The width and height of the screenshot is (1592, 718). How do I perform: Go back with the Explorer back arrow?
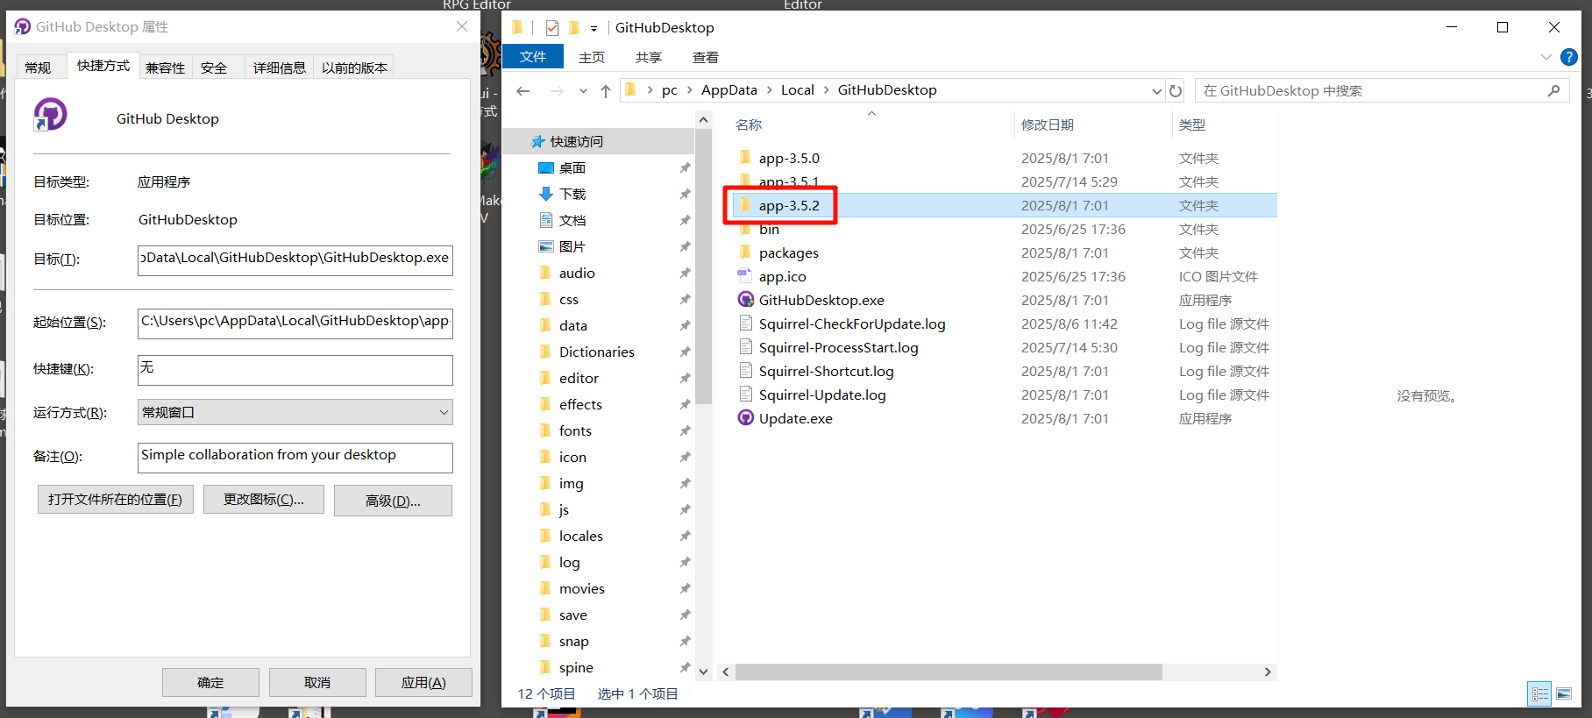[x=523, y=90]
